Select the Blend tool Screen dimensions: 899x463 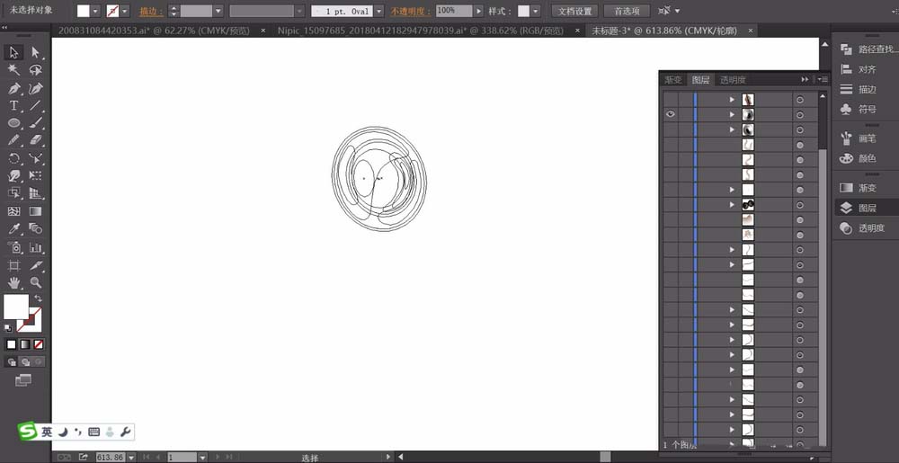pos(36,228)
